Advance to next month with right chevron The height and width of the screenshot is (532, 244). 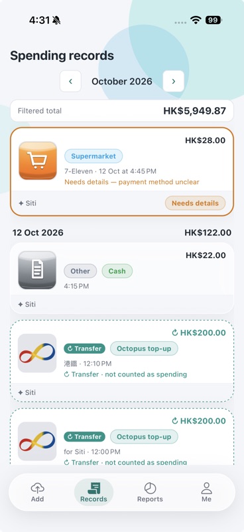[174, 81]
